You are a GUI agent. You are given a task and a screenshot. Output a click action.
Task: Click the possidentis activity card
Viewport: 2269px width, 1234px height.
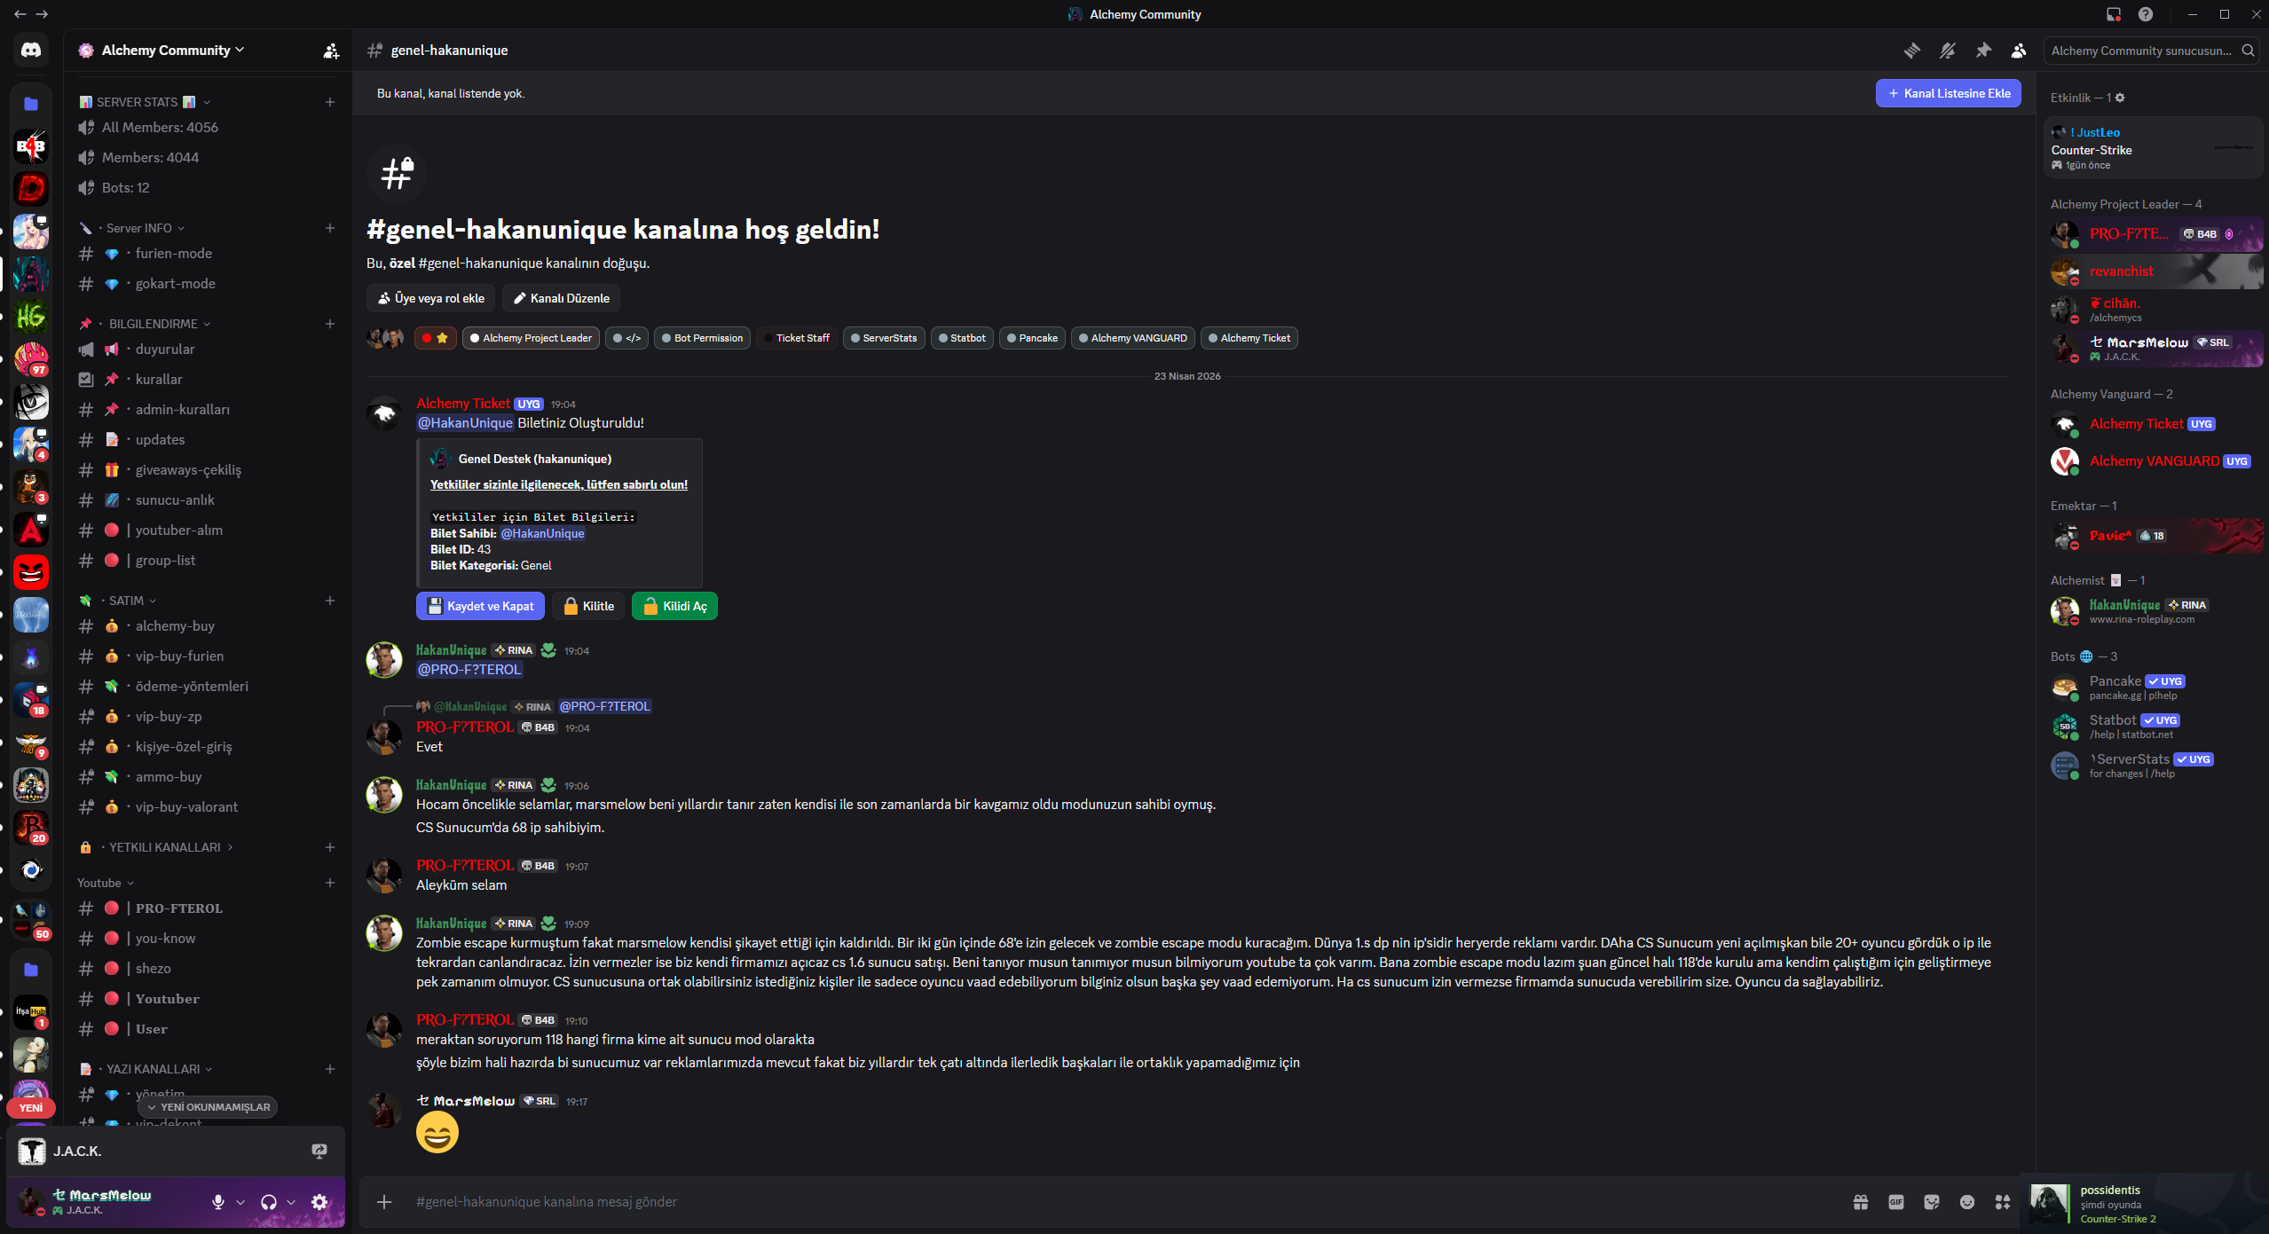point(2144,1204)
